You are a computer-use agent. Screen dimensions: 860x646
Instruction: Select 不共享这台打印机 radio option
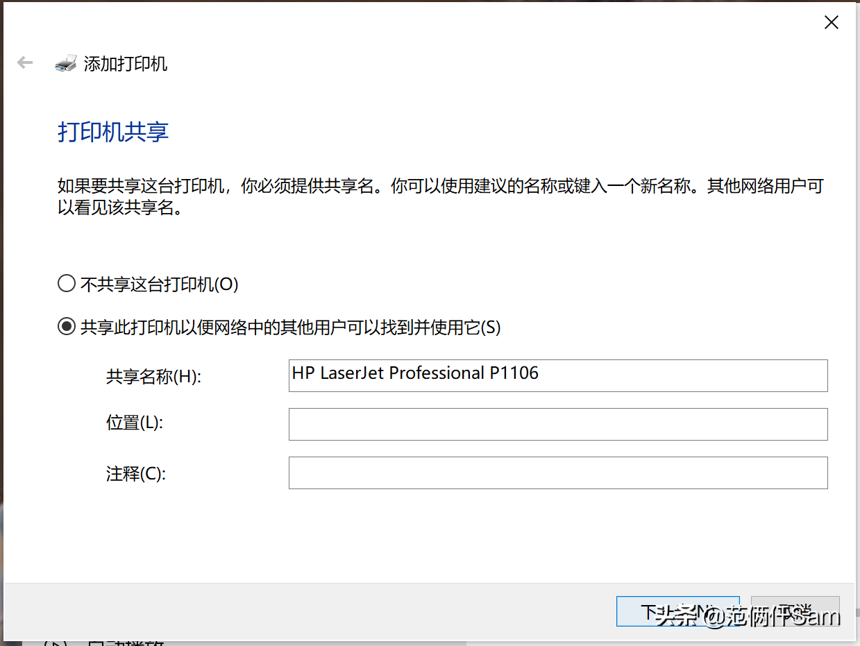(x=67, y=284)
